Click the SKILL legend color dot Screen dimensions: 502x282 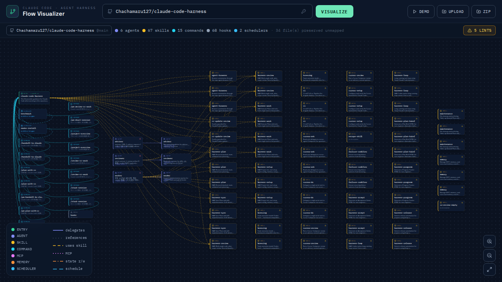click(x=13, y=243)
